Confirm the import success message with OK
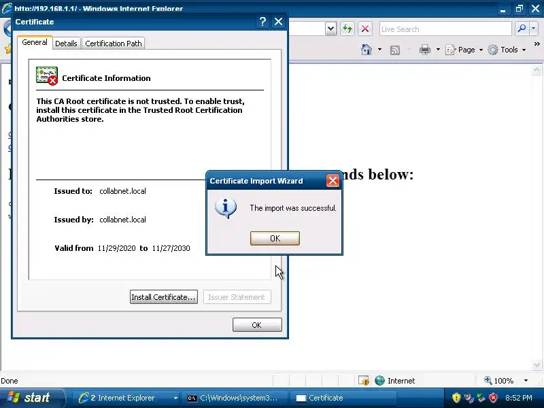The height and width of the screenshot is (408, 544). tap(275, 239)
